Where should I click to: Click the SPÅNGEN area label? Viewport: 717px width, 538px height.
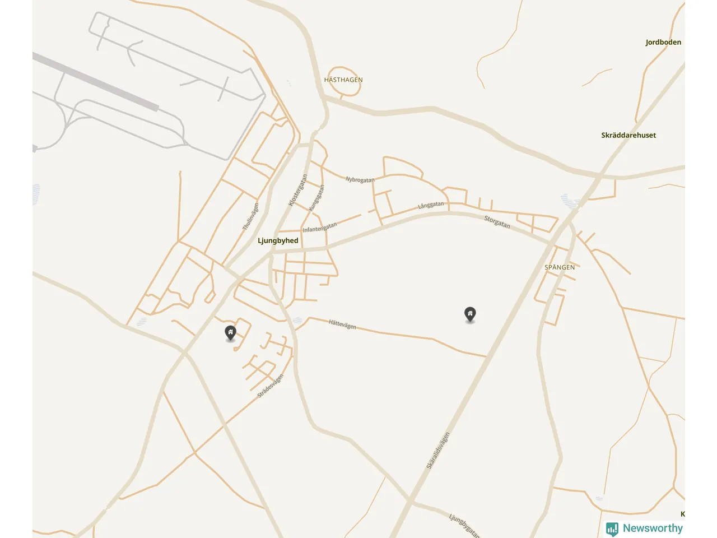pos(560,267)
